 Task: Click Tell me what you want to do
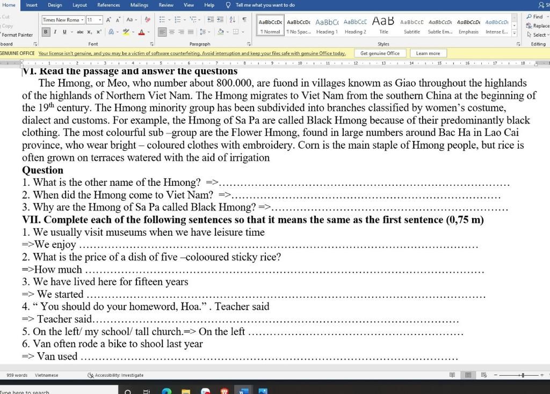pos(265,5)
